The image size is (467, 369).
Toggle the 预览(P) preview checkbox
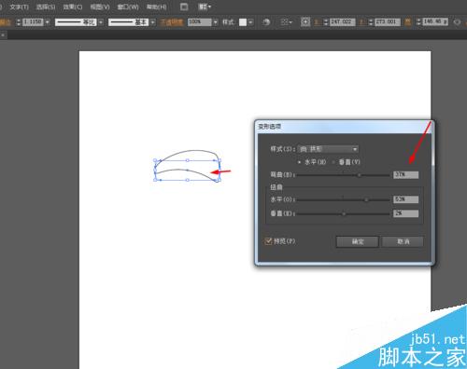point(268,241)
